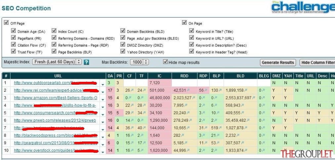The width and height of the screenshot is (335, 160).
Task: Sort by the DA column header
Action: click(x=110, y=76)
